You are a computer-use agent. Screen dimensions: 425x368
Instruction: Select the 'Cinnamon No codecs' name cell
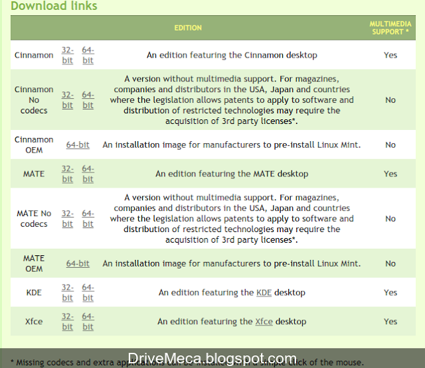pos(34,100)
